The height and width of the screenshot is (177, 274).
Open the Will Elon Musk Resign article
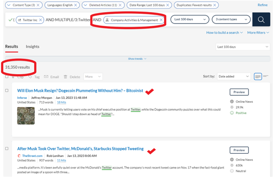(80, 91)
